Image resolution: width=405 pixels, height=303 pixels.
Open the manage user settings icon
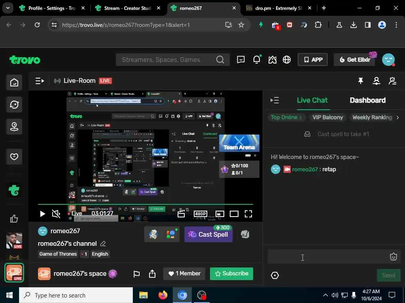[393, 81]
